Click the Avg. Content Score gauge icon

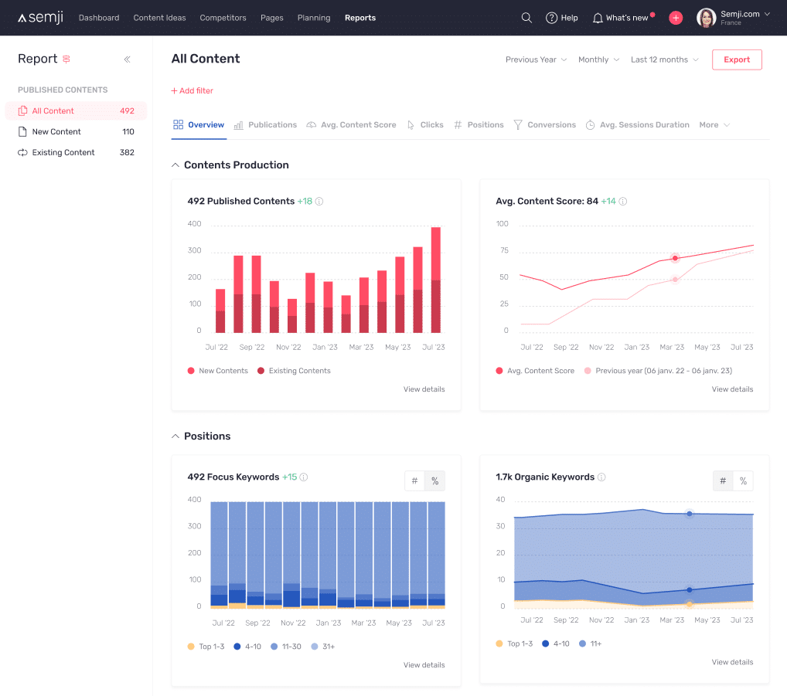pyautogui.click(x=312, y=125)
